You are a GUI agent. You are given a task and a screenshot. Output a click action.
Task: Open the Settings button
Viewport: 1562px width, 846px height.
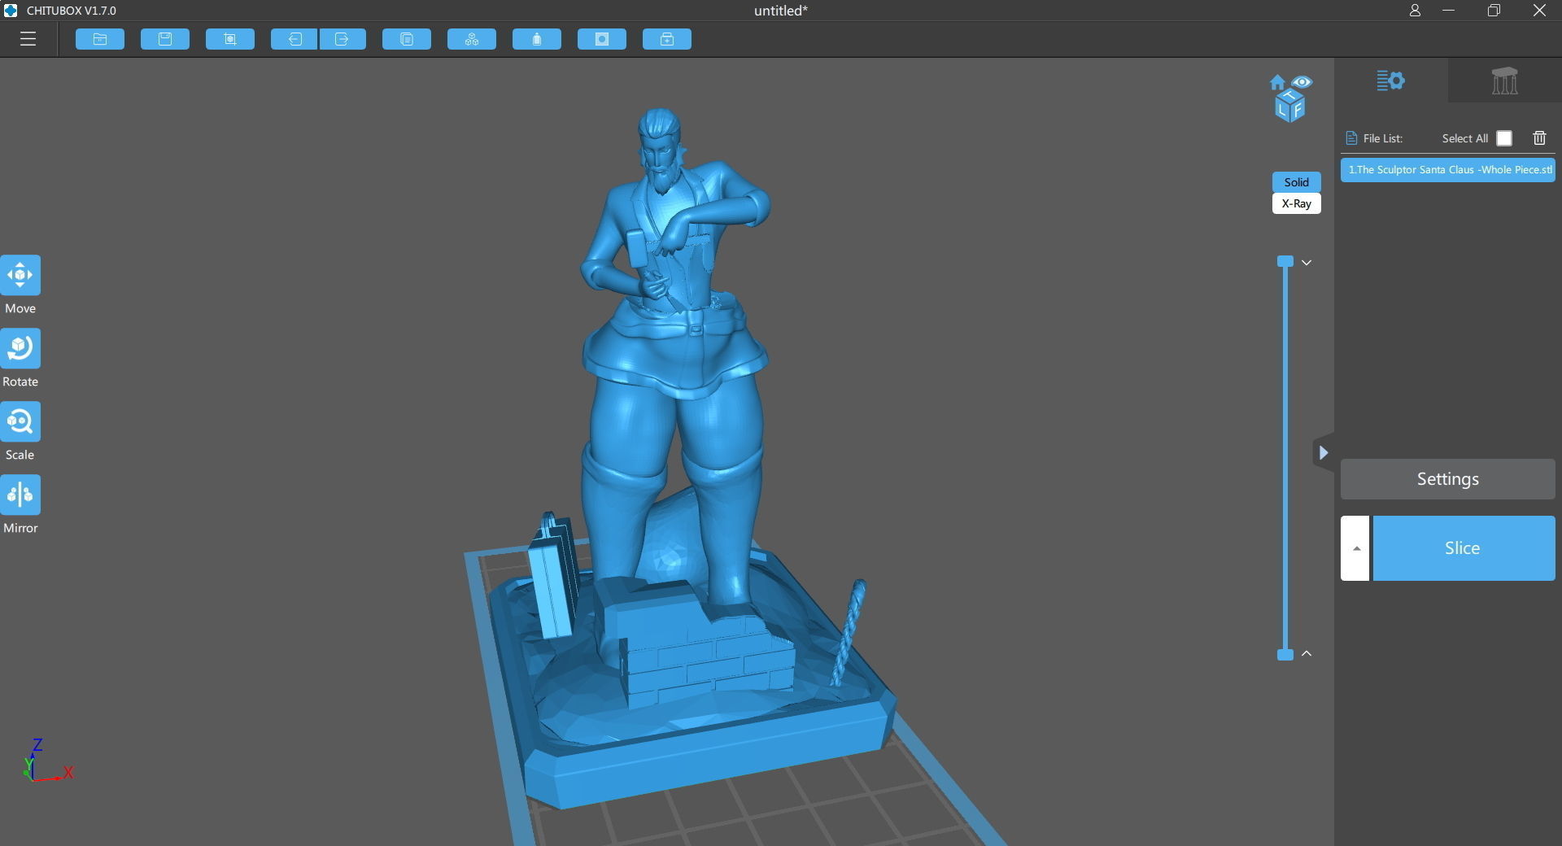click(1448, 479)
